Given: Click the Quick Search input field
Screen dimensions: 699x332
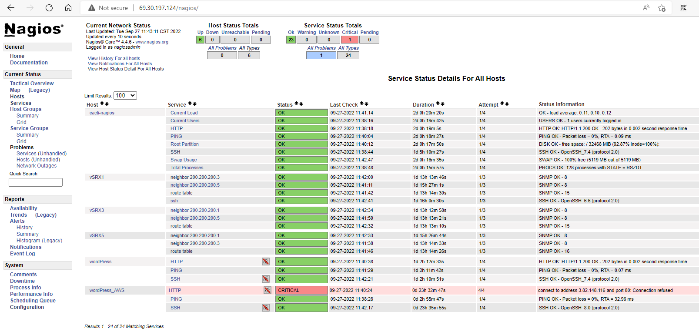Looking at the screenshot, I should [36, 182].
